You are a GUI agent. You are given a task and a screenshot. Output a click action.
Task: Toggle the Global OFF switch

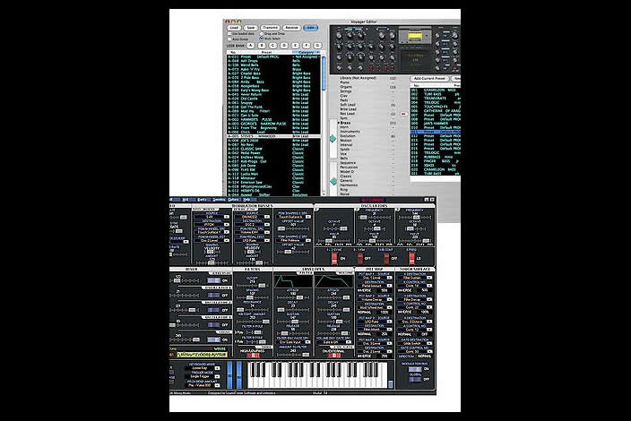[415, 379]
